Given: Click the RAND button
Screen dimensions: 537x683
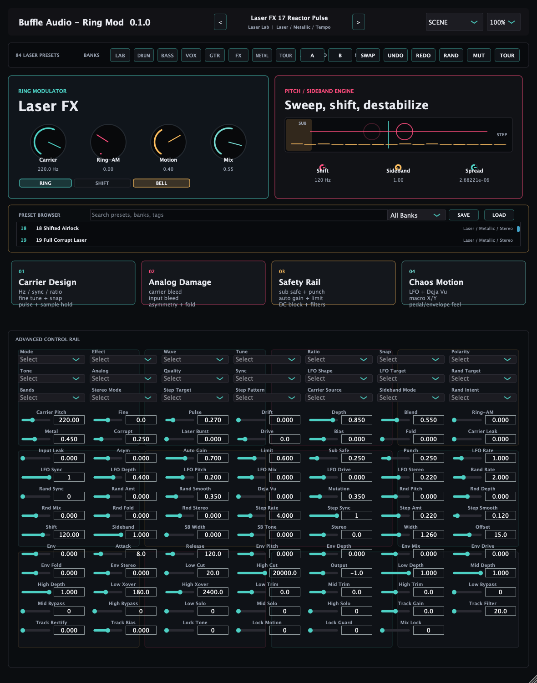Looking at the screenshot, I should click(x=451, y=56).
